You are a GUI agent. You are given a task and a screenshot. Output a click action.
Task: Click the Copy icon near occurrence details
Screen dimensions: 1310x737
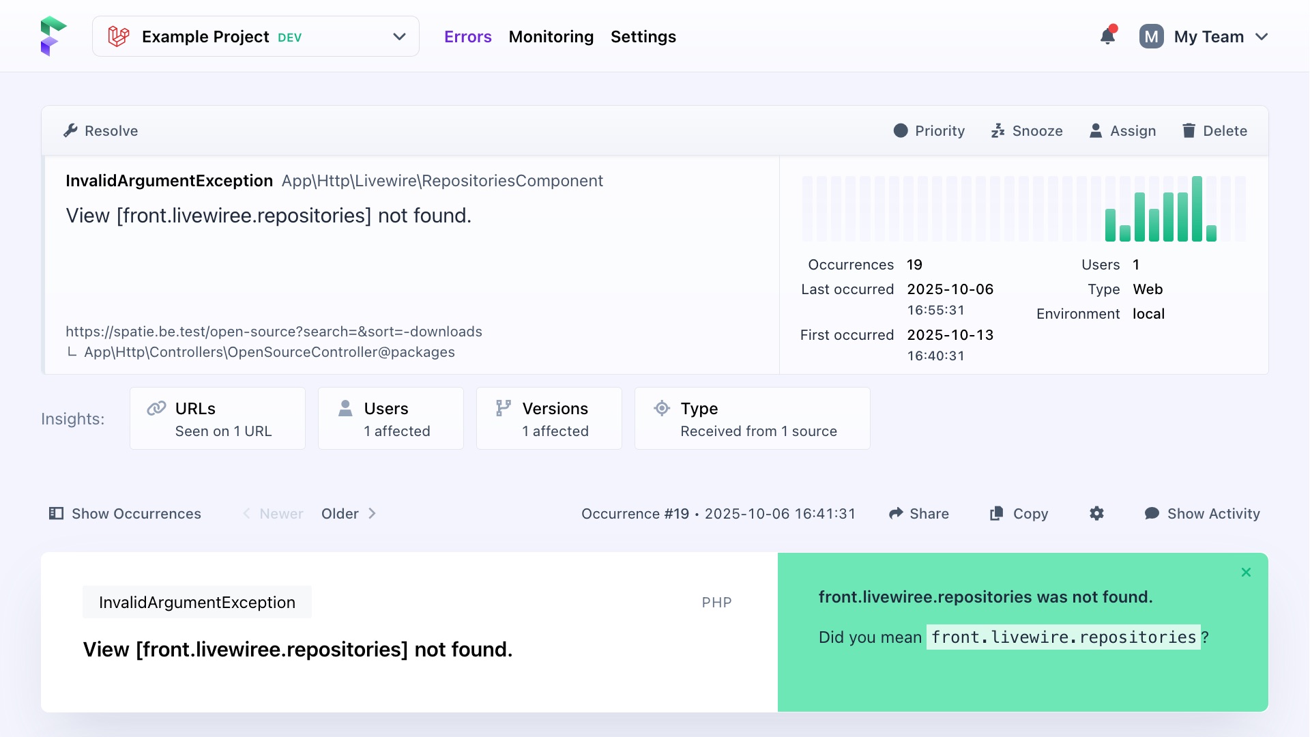tap(997, 513)
